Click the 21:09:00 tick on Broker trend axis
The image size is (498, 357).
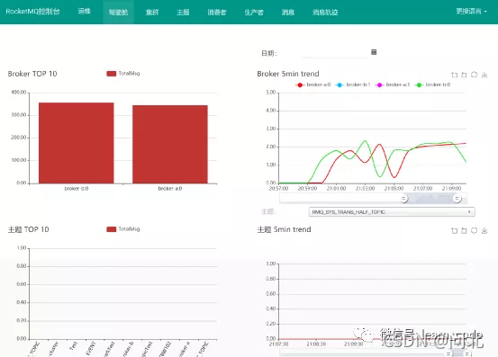point(451,188)
